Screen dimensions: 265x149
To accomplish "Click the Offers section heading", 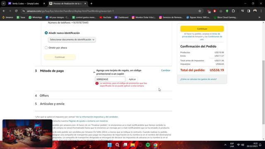I will 44,96.
